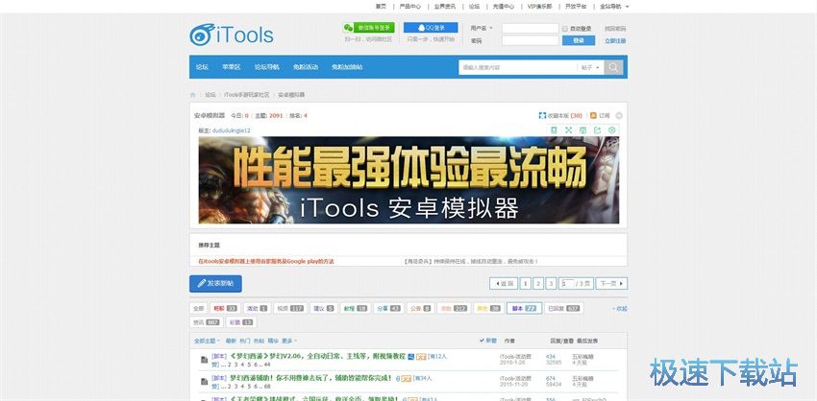Collapse the forum header with the round arrow

[618, 116]
